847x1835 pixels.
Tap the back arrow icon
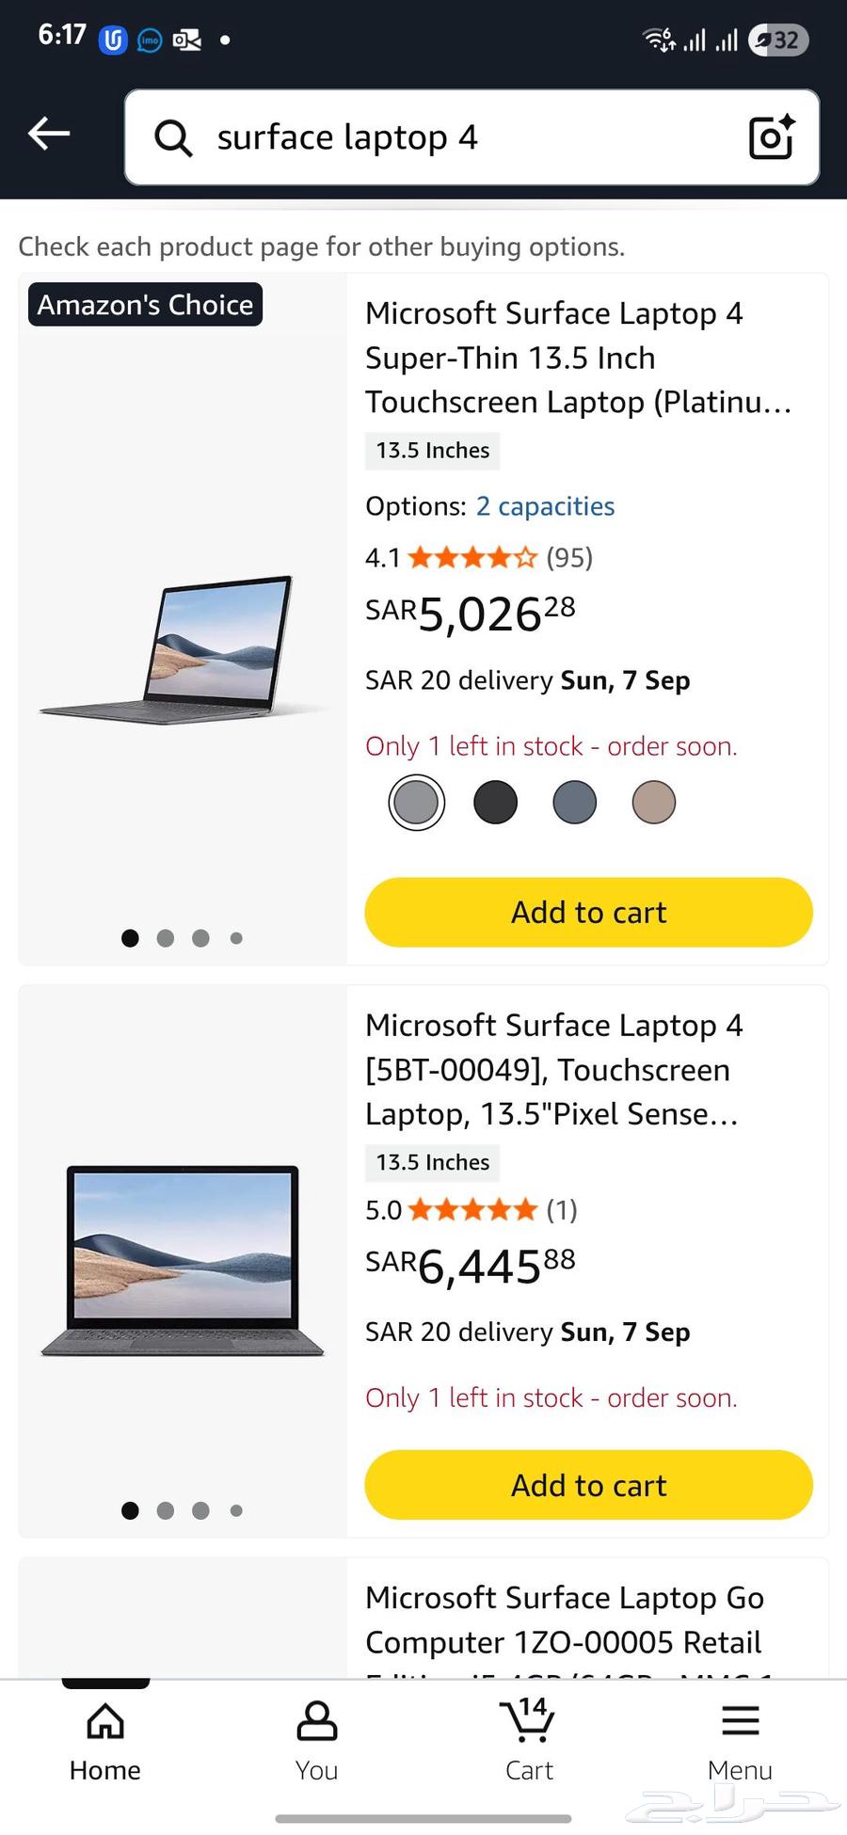49,135
